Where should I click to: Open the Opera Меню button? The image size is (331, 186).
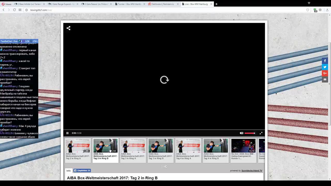[x=7, y=4]
